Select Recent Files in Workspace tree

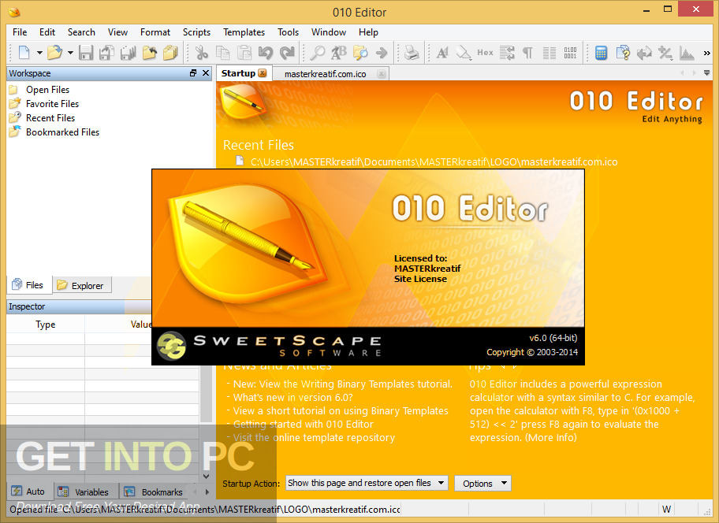click(x=50, y=118)
